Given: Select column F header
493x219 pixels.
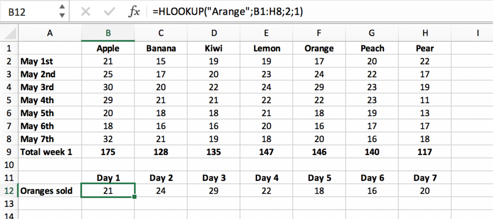Looking at the screenshot, I should pyautogui.click(x=320, y=33).
